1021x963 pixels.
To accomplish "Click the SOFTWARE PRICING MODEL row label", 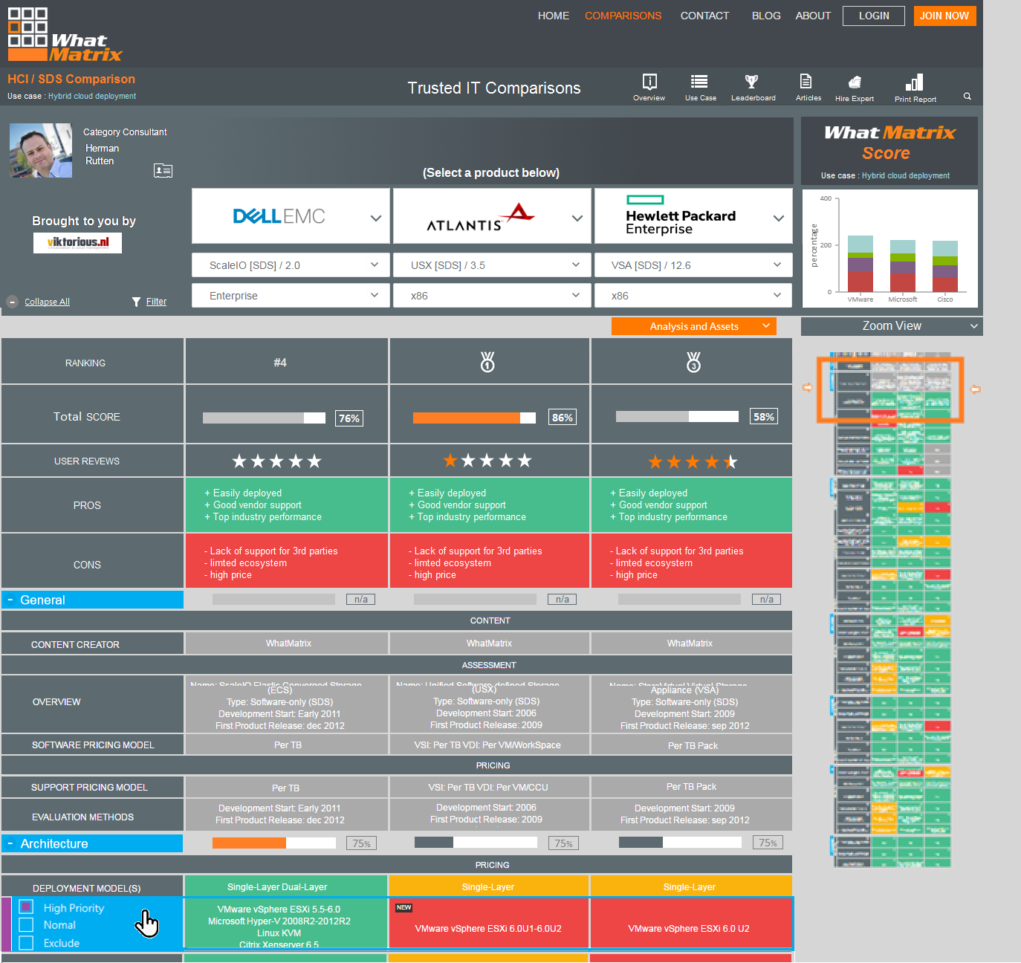I will (x=93, y=745).
